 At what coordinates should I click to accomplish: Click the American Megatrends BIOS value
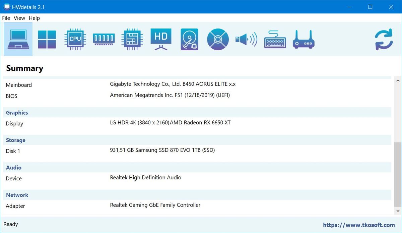pos(170,95)
